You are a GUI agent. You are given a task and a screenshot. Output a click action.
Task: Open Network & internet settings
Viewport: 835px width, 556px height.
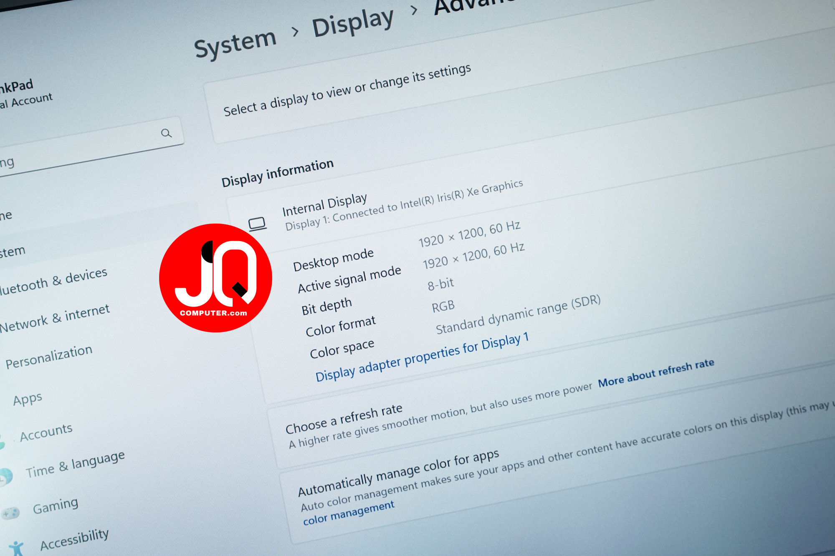(x=55, y=318)
